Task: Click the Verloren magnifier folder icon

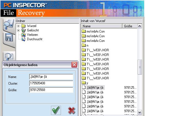Action: [x=23, y=35]
